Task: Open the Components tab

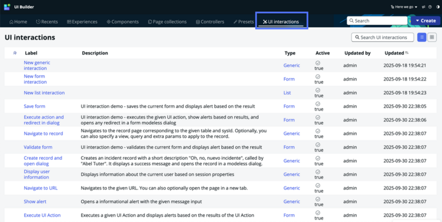Action: [x=122, y=22]
